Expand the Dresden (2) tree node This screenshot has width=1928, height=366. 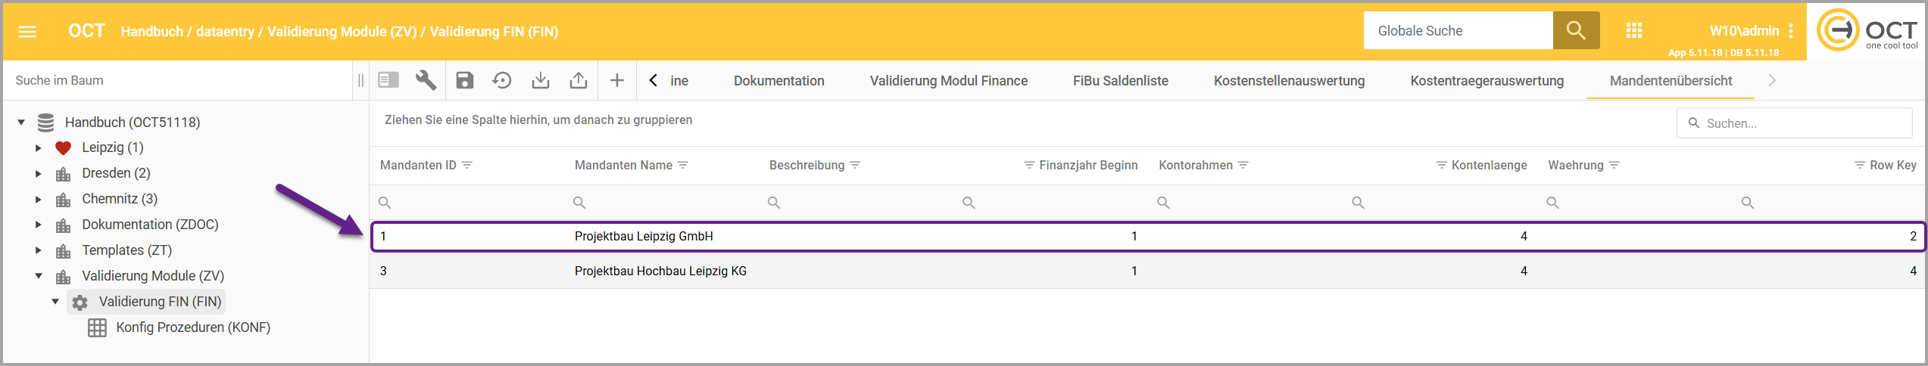[x=38, y=174]
